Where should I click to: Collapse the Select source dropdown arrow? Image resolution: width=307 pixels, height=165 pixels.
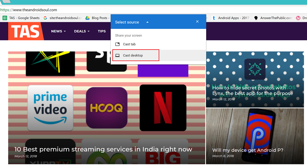point(147,22)
